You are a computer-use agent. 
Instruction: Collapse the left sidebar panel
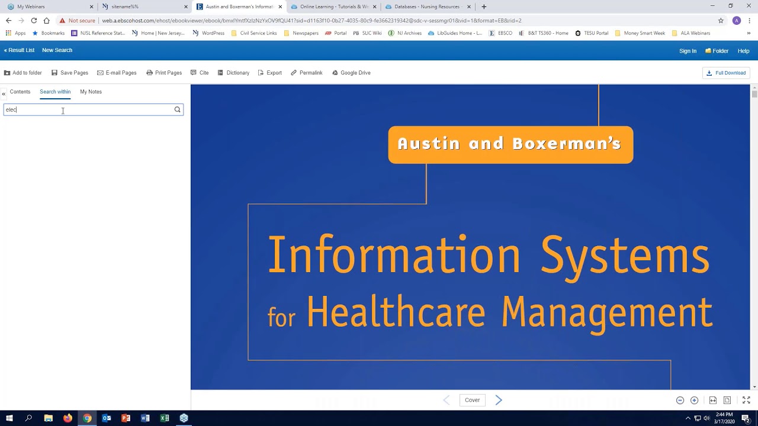coord(4,93)
